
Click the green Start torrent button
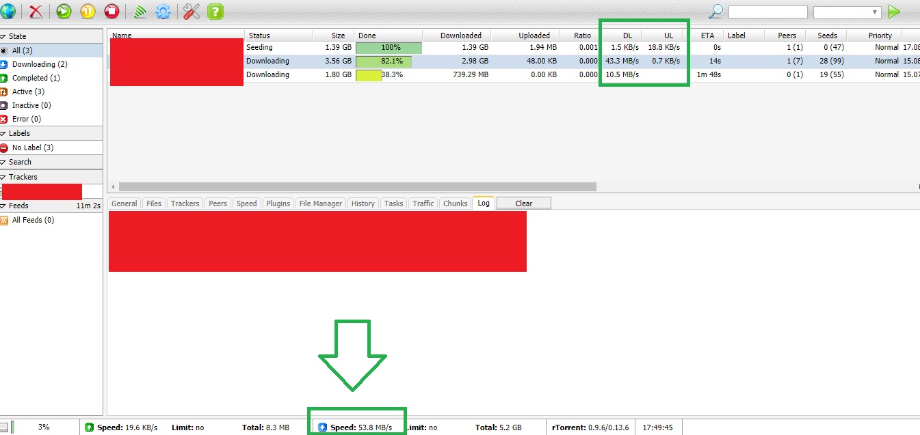point(64,11)
